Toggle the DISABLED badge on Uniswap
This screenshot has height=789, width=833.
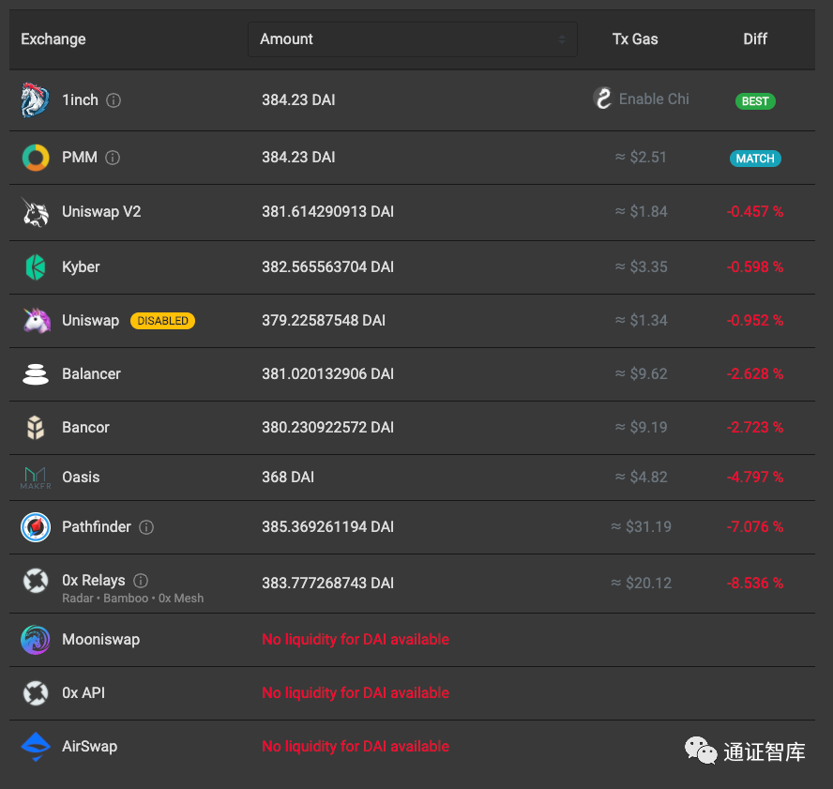pos(162,321)
